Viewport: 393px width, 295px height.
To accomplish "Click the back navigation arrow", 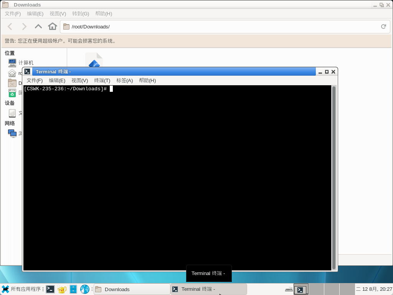I will tap(10, 27).
